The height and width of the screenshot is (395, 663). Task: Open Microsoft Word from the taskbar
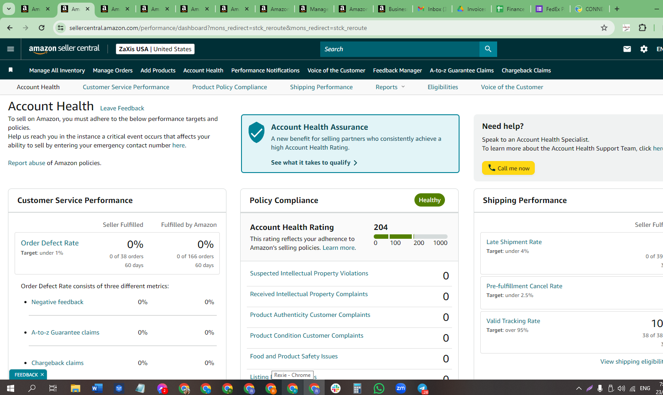click(97, 388)
